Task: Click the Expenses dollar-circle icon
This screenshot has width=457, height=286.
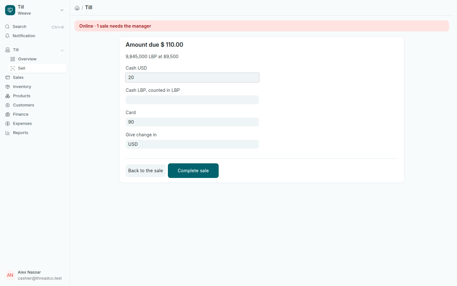Action: [8, 124]
